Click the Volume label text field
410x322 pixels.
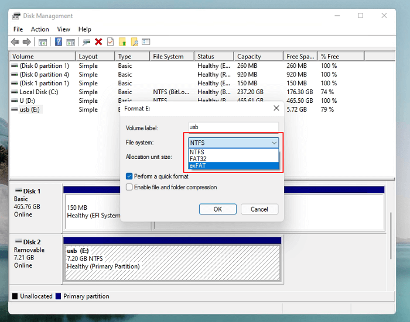click(x=233, y=127)
